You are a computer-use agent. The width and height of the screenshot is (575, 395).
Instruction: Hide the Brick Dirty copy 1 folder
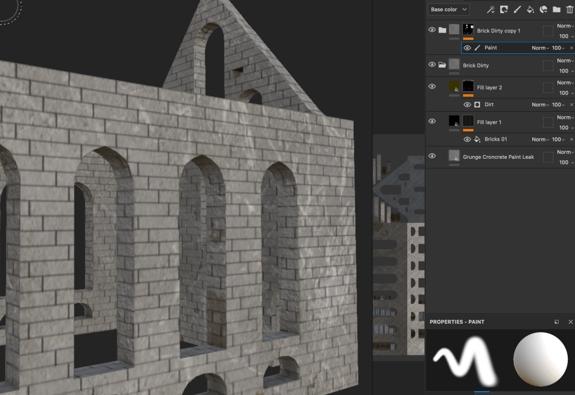click(432, 30)
